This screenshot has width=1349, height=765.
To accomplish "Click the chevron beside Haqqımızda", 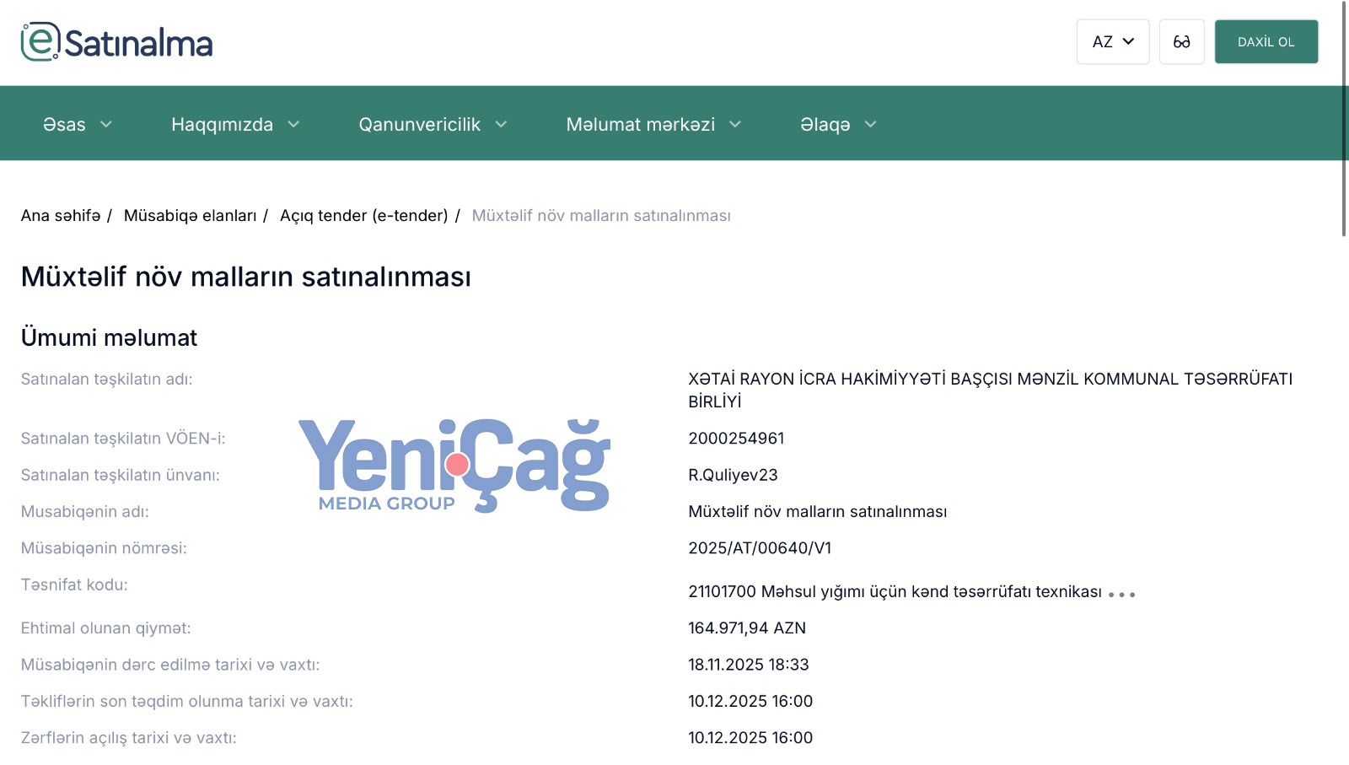I will pos(293,125).
